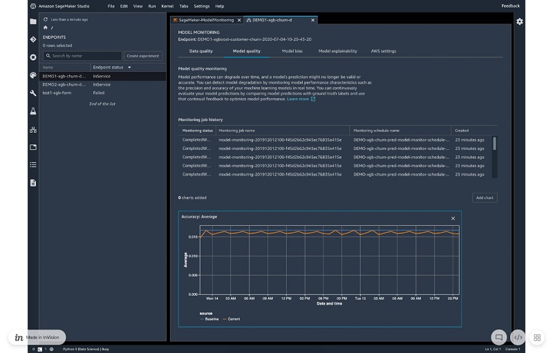Open the experiments flask icon
This screenshot has height=353, width=553.
tap(33, 111)
